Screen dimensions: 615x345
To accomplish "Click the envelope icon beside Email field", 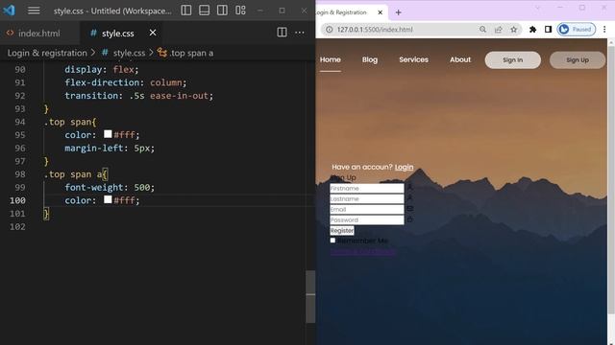I will 410,209.
